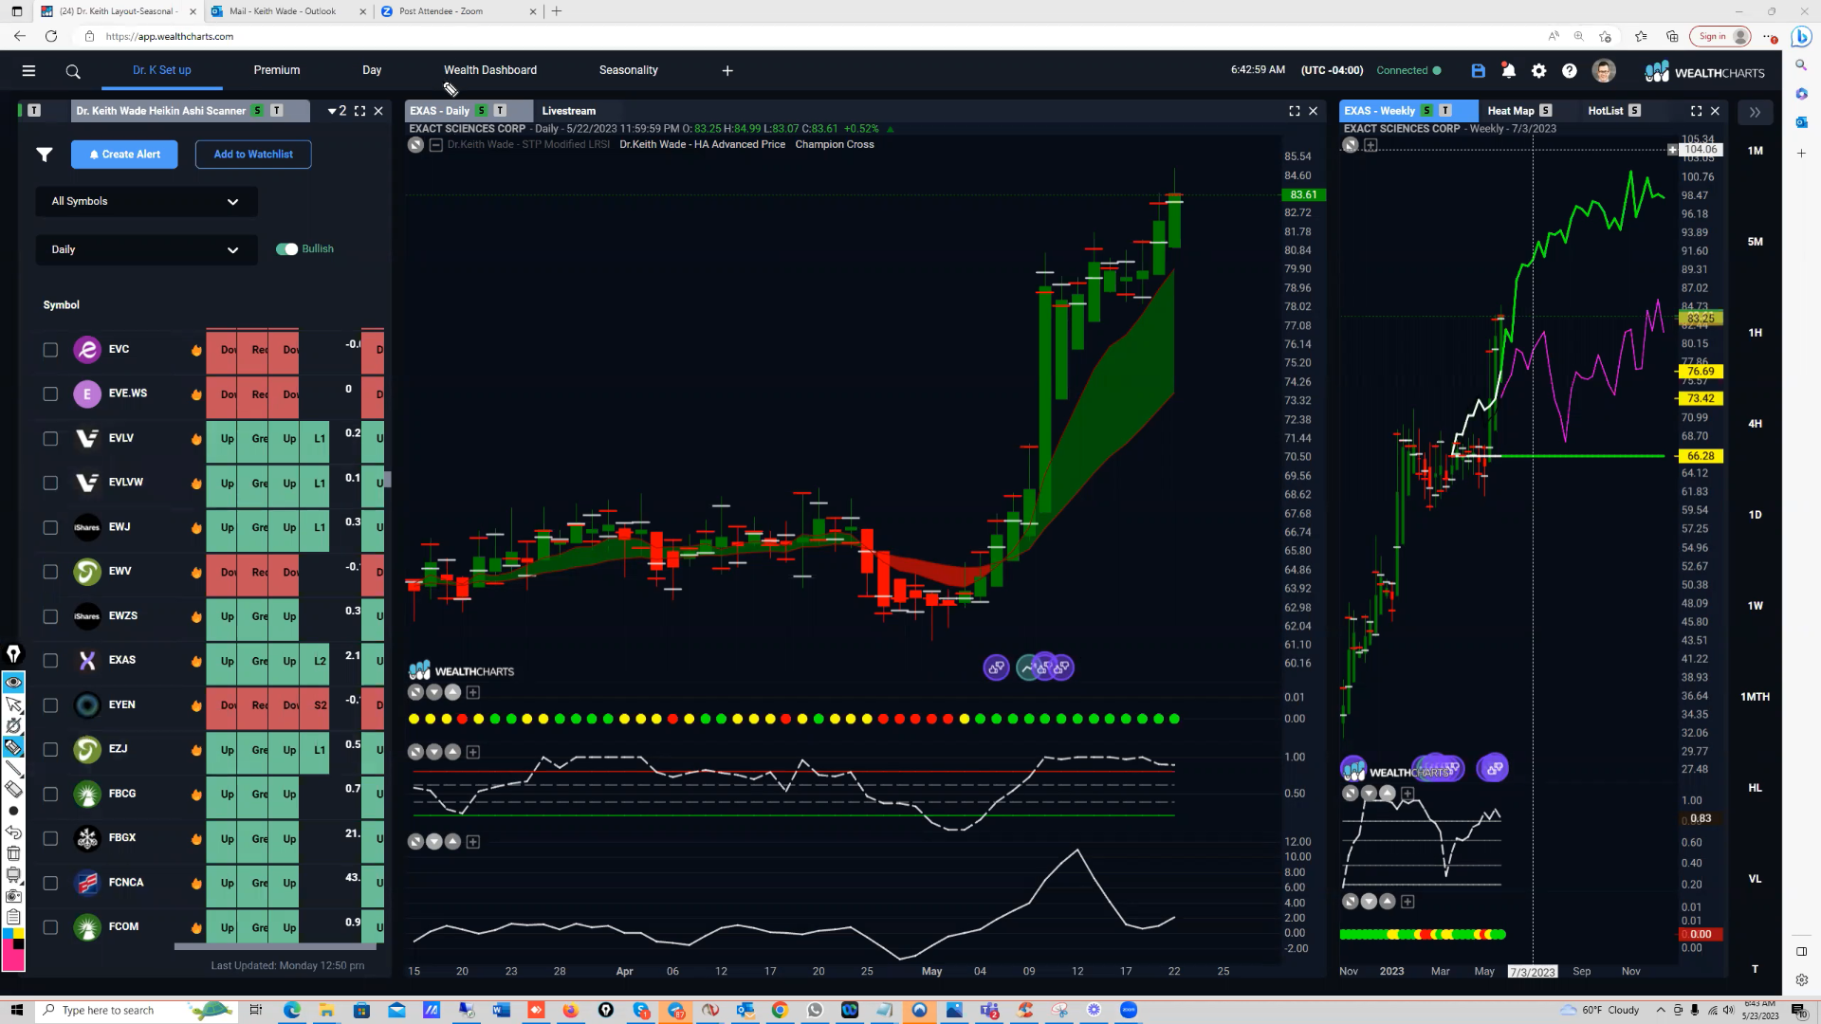Select the highlighter tool in drawing toolbar
The height and width of the screenshot is (1024, 1821).
[13, 747]
